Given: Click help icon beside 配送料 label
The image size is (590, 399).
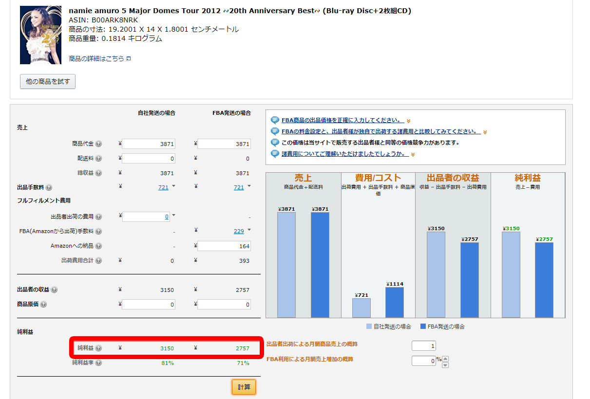Looking at the screenshot, I should click(x=98, y=159).
